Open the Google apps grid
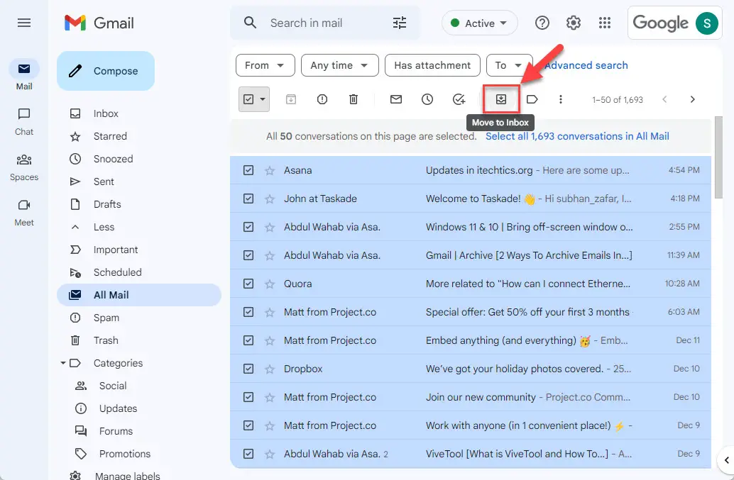This screenshot has height=480, width=734. 605,23
